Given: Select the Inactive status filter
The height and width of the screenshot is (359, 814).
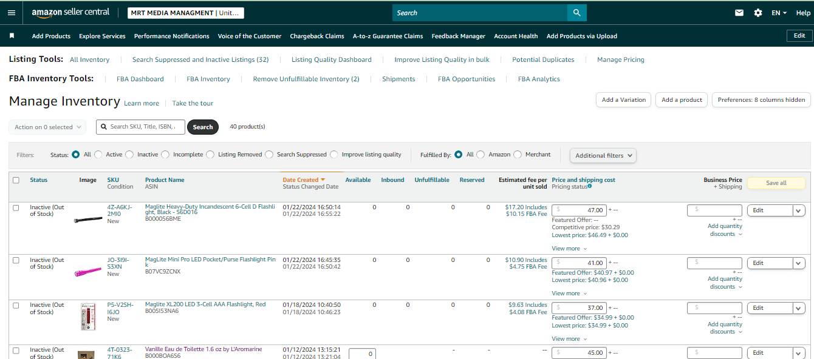Looking at the screenshot, I should [x=129, y=155].
